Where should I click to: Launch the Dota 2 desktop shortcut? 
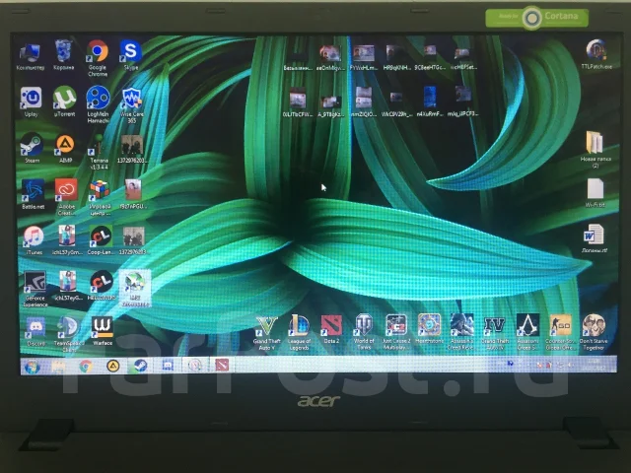tap(331, 329)
